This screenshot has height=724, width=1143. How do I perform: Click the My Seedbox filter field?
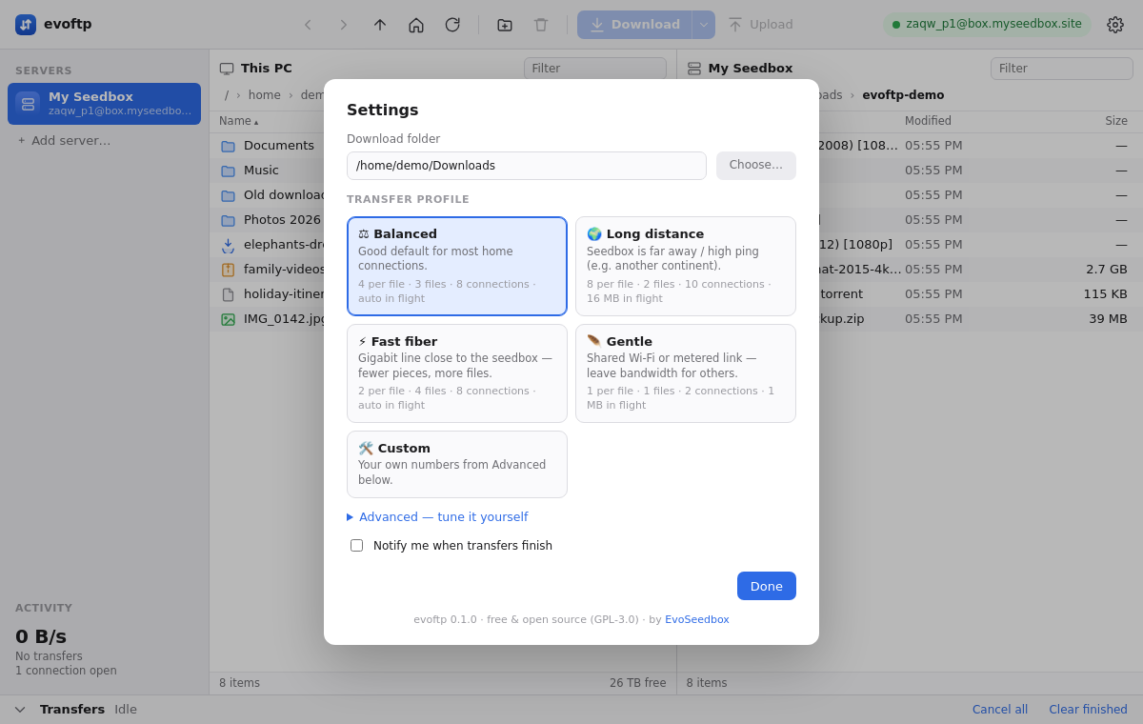point(1062,69)
